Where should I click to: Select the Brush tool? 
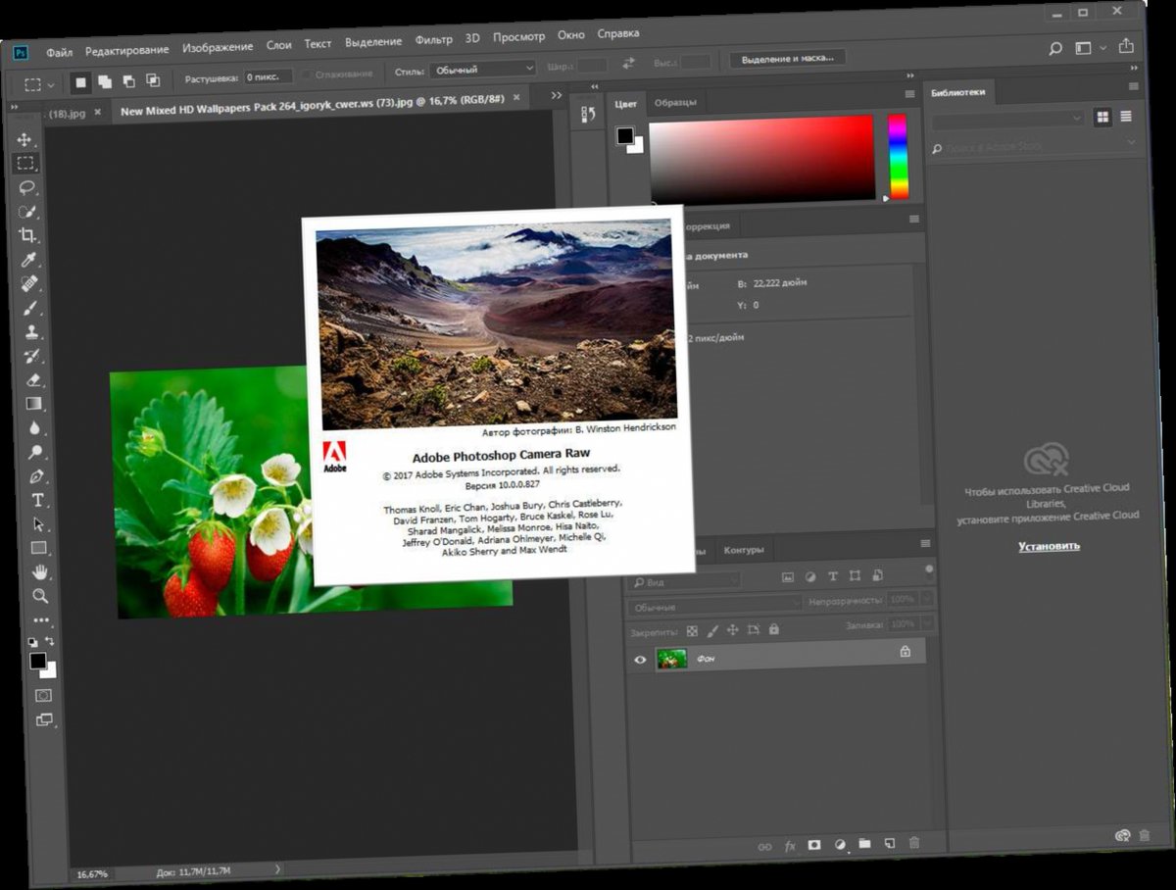pyautogui.click(x=30, y=308)
